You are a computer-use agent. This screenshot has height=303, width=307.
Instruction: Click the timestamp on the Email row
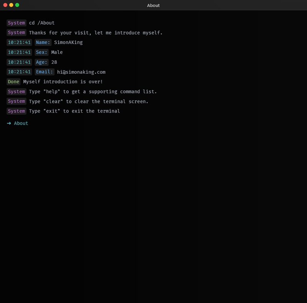19,72
